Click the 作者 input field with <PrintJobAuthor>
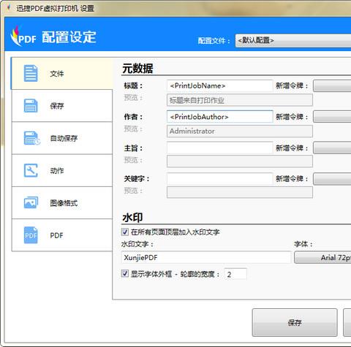The height and width of the screenshot is (347, 351). pos(220,117)
